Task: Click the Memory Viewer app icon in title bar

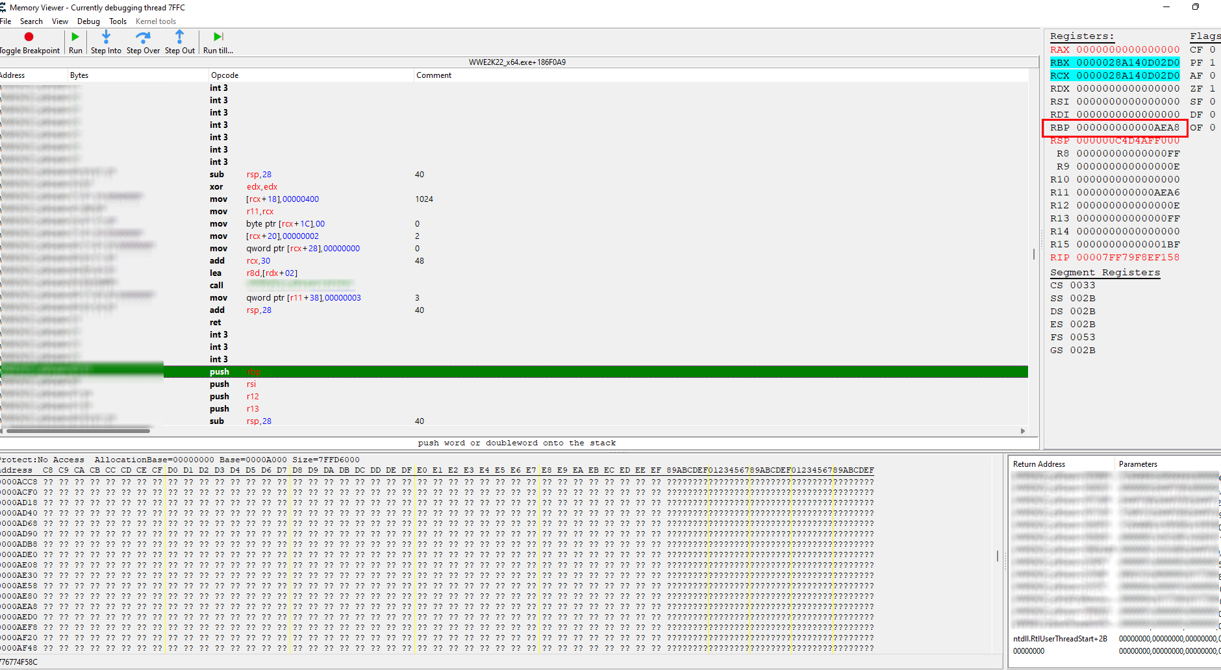Action: (x=3, y=8)
